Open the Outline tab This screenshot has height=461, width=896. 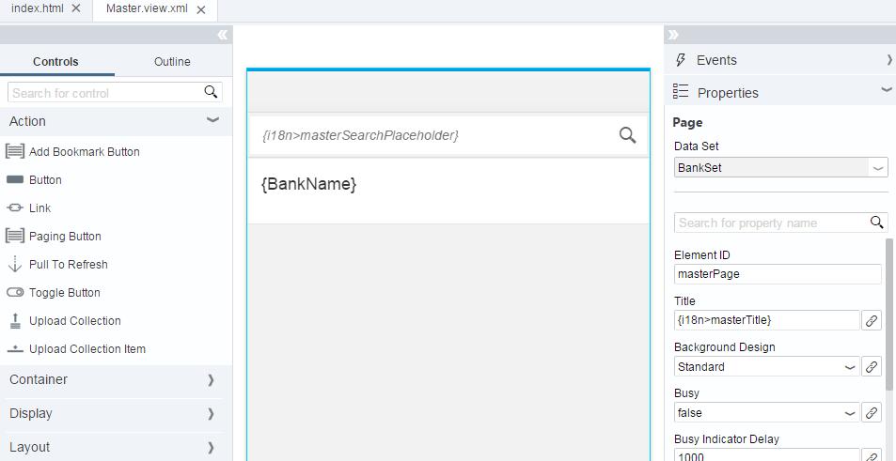coord(173,62)
